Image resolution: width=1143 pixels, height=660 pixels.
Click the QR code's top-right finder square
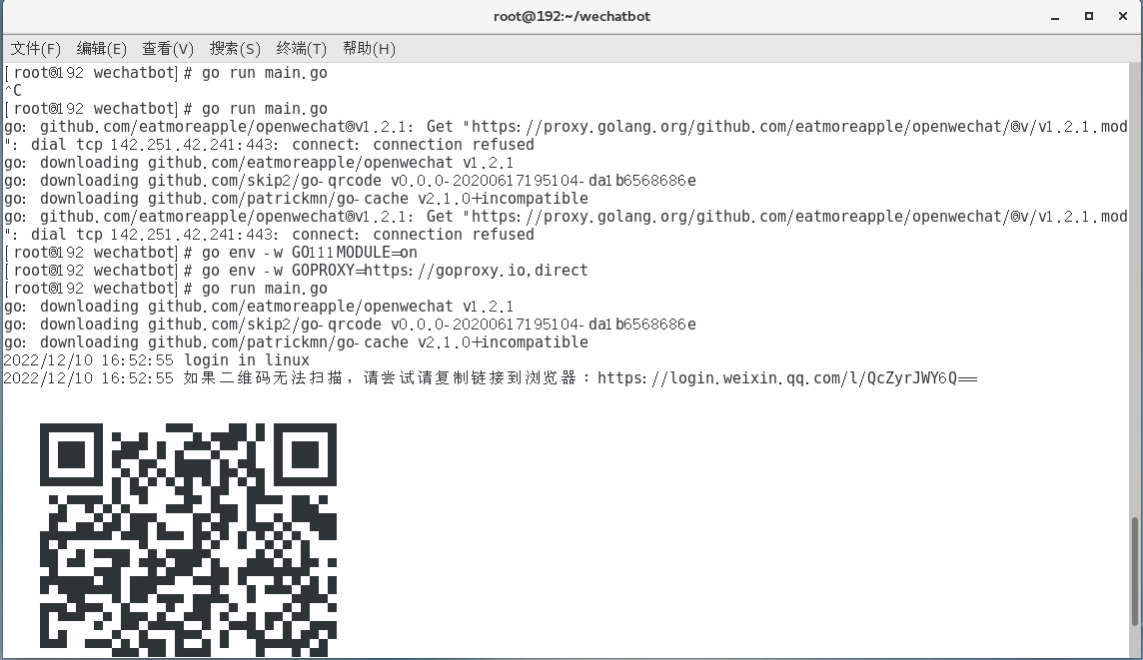(305, 454)
